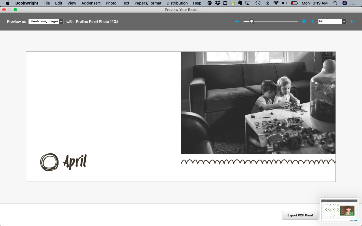
Task: Open the Text menu
Action: [x=126, y=3]
